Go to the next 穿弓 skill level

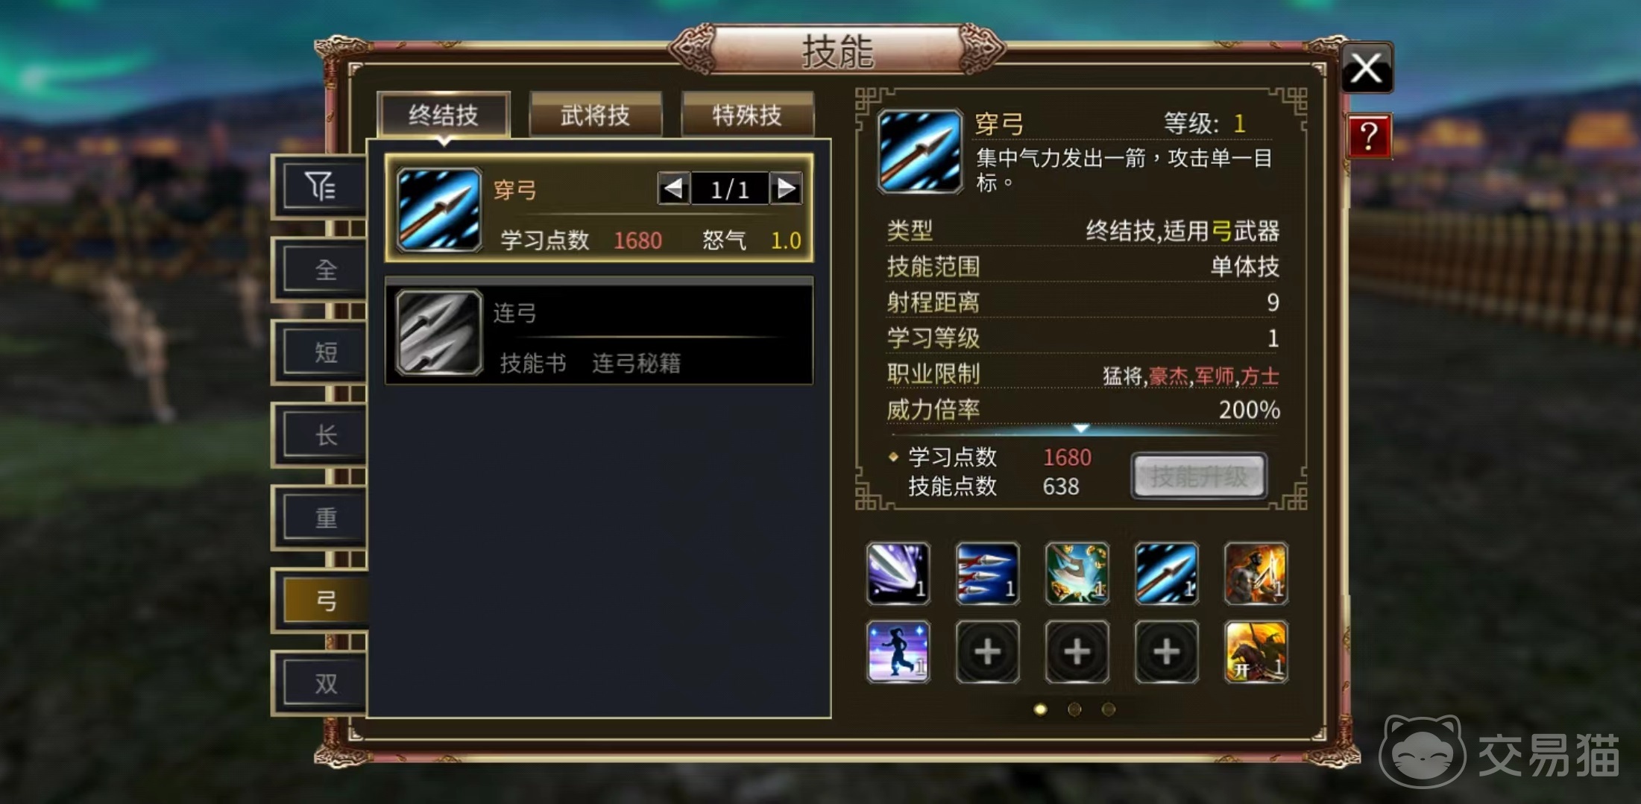[786, 189]
